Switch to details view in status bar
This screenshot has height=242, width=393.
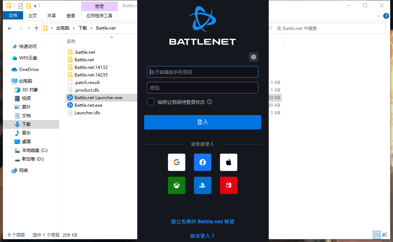coord(377,235)
